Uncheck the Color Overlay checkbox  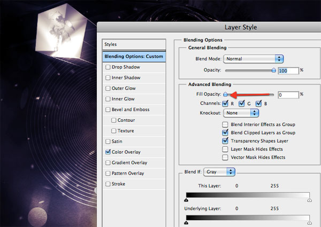click(x=108, y=152)
